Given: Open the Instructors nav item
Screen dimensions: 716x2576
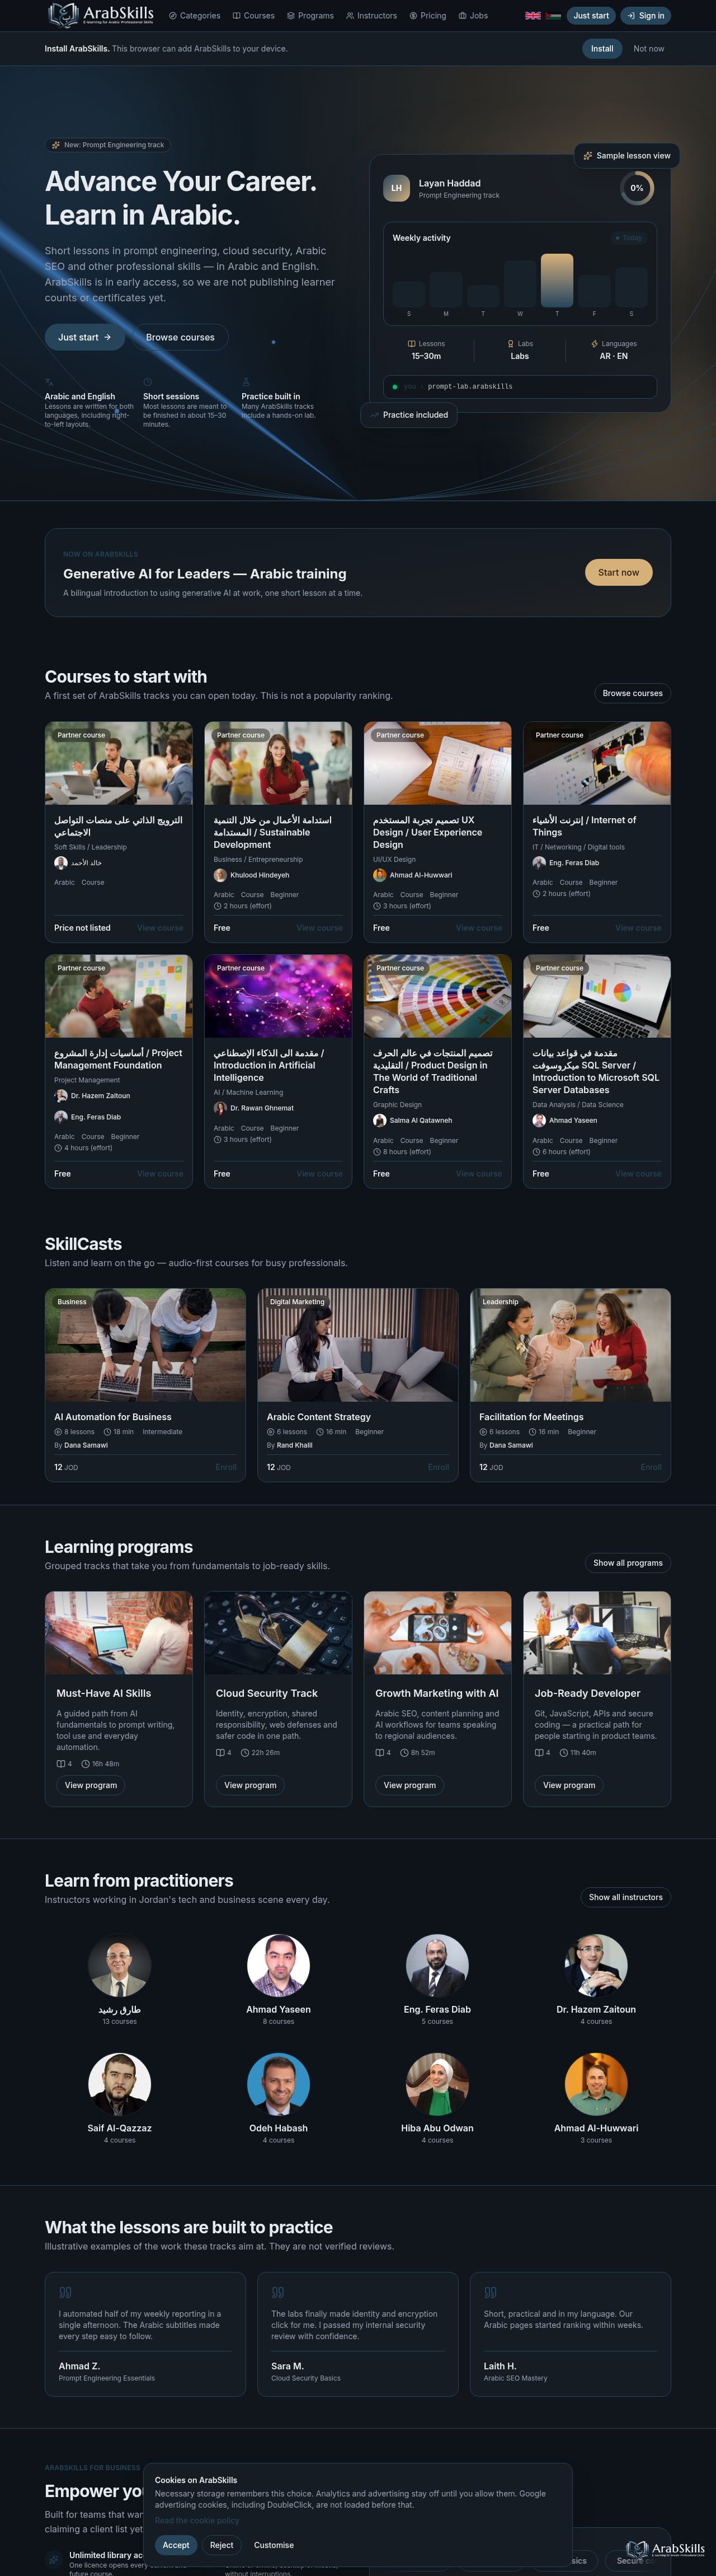Looking at the screenshot, I should (371, 16).
